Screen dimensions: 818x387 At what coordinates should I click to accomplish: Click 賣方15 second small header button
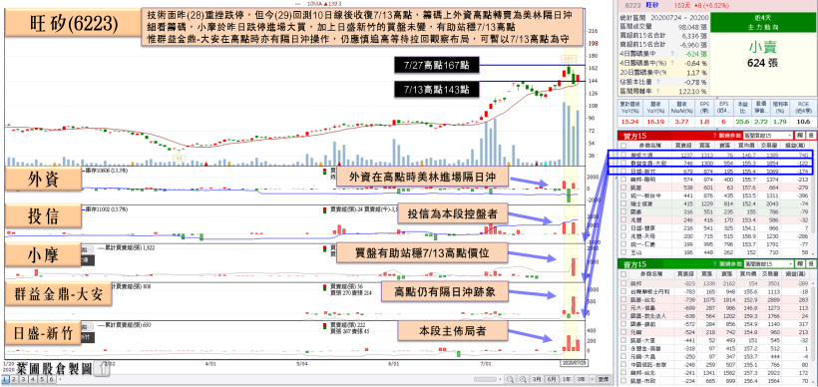pyautogui.click(x=811, y=264)
